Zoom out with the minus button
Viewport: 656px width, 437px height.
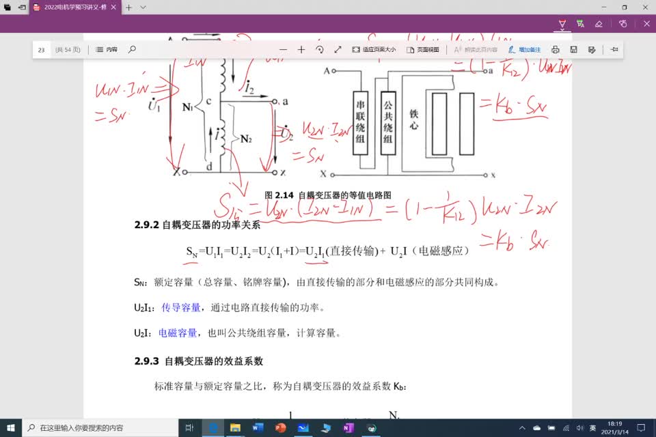[x=283, y=49]
